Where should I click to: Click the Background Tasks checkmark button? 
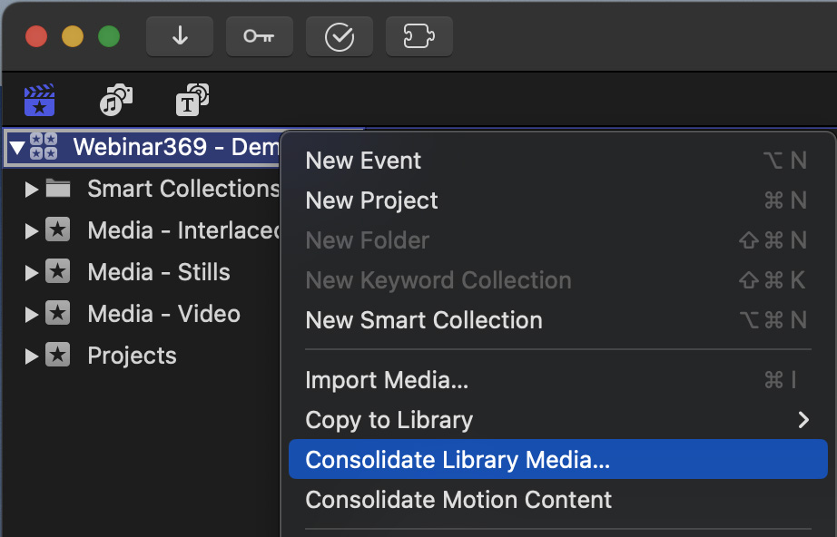point(339,37)
